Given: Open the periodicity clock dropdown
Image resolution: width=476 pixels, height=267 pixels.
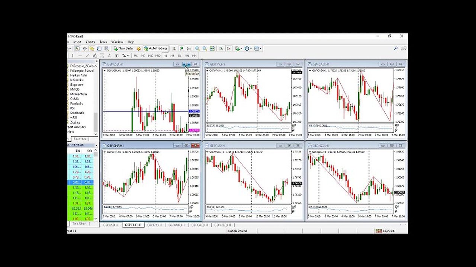Looking at the screenshot, I should point(248,48).
